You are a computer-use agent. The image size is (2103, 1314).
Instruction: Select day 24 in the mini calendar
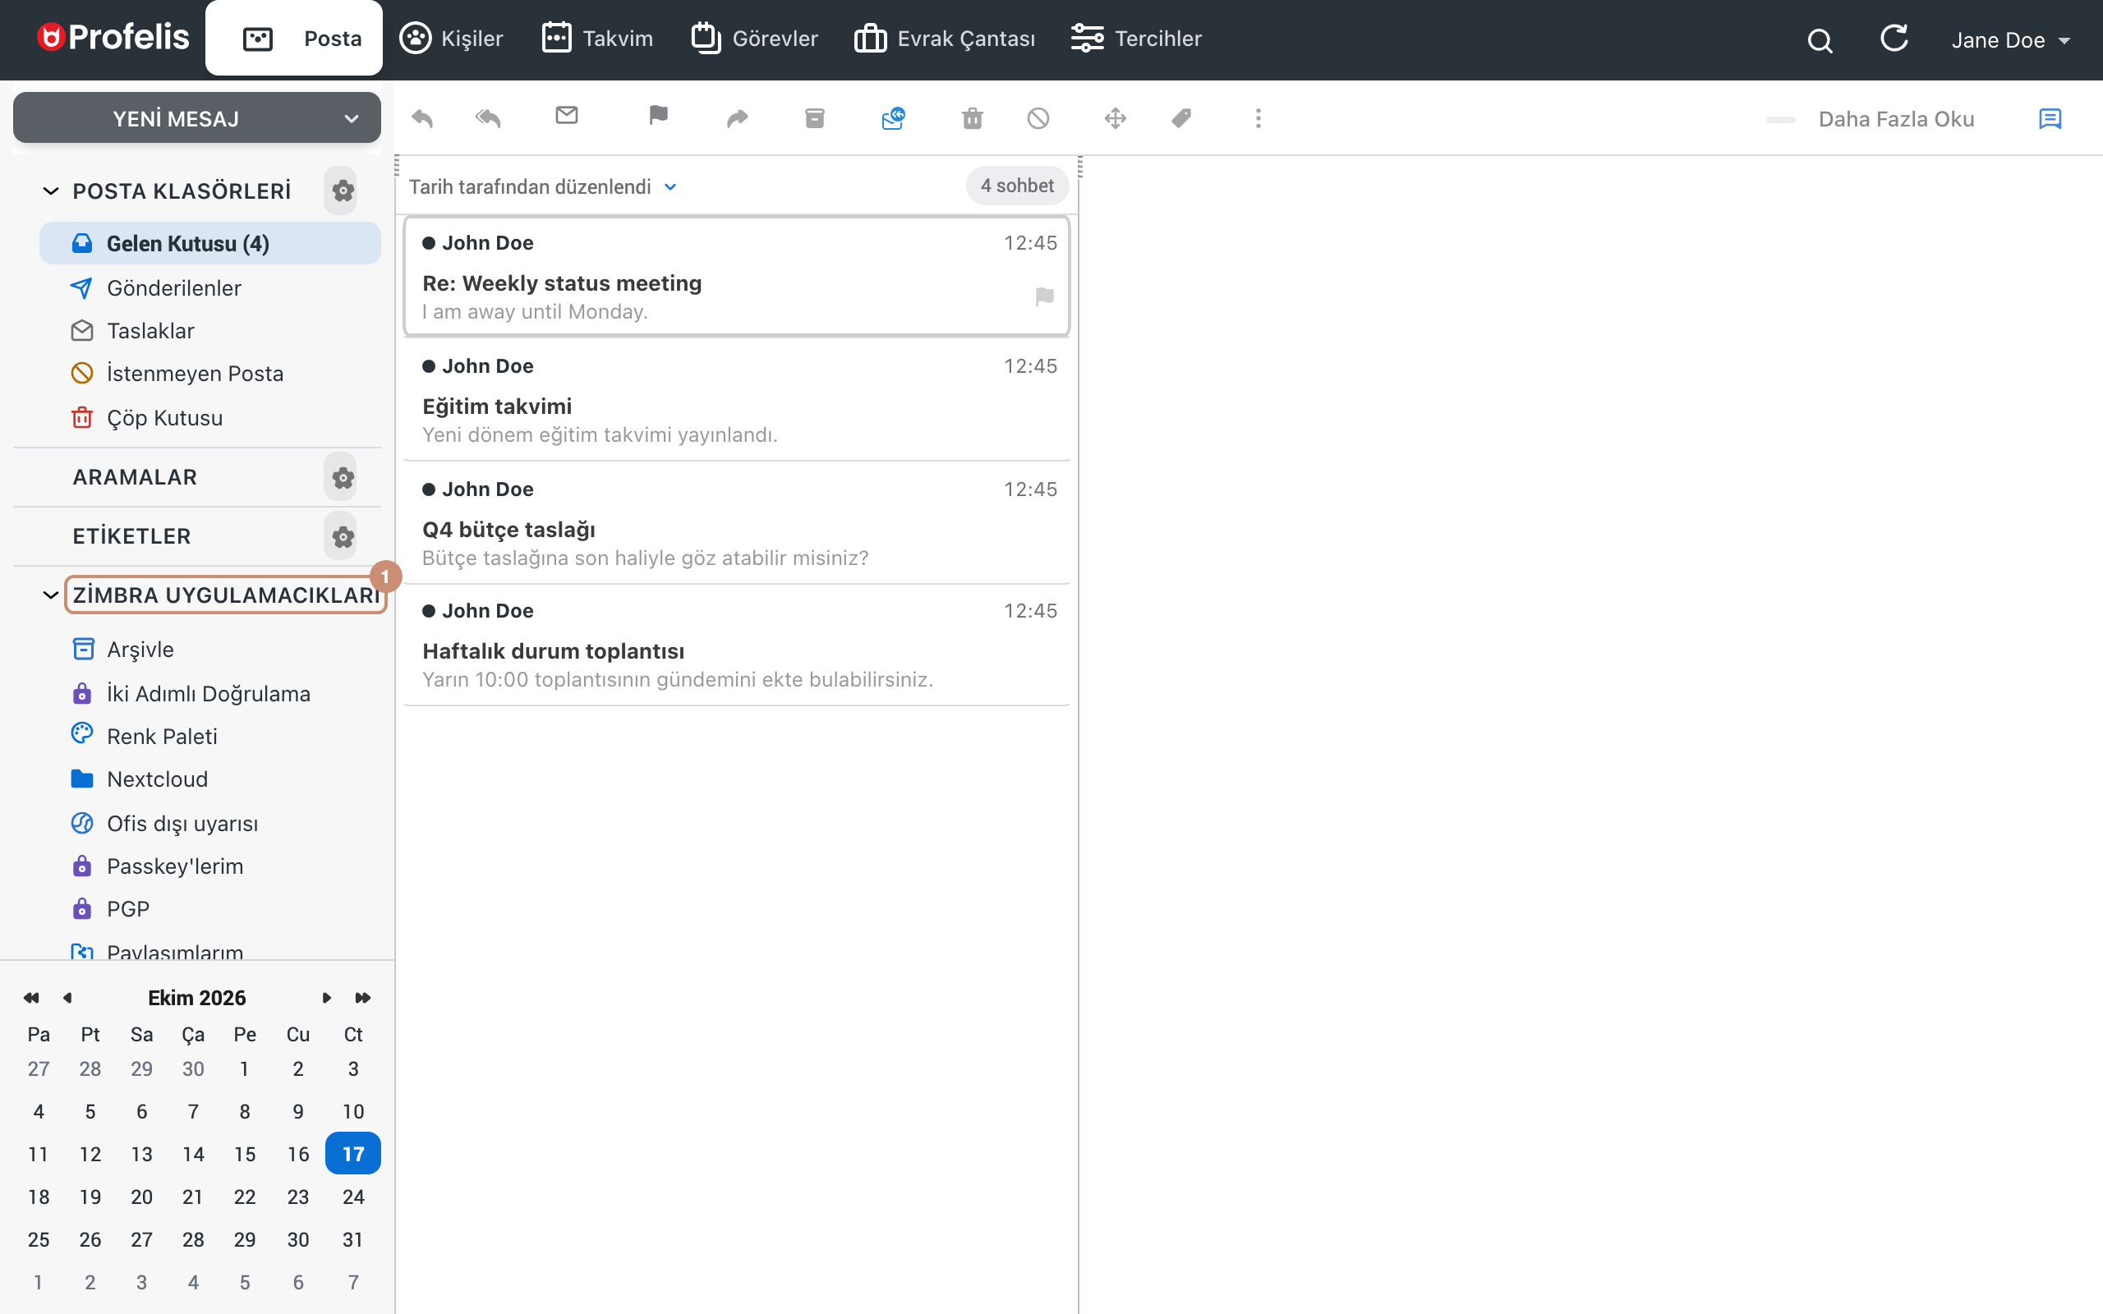tap(352, 1197)
